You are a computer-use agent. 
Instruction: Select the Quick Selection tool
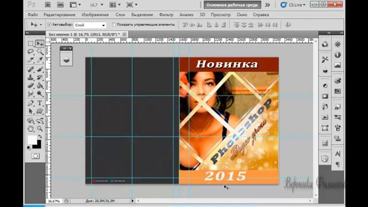click(40, 52)
